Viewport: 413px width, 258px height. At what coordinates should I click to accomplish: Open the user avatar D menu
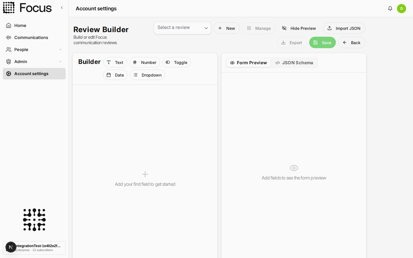(402, 9)
